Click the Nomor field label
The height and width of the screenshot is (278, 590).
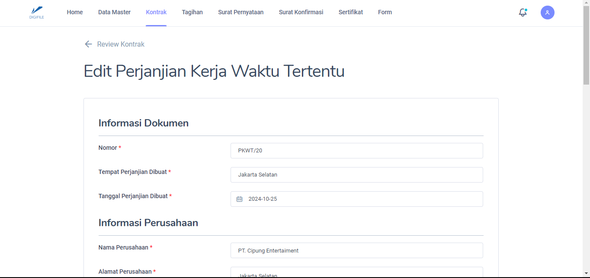coord(110,148)
